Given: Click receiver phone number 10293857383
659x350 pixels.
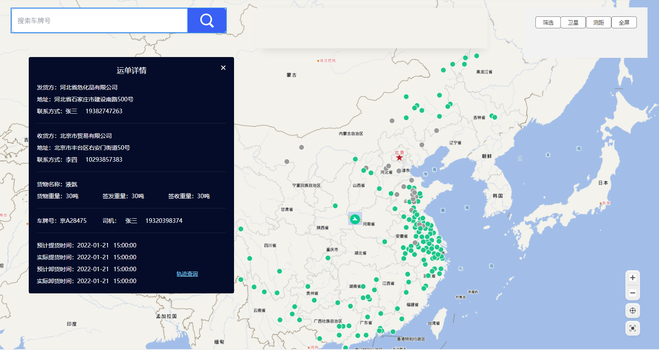Looking at the screenshot, I should point(104,160).
